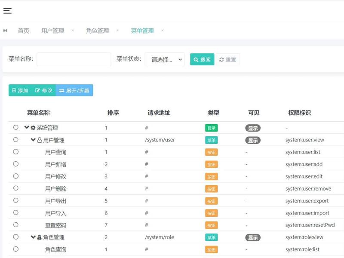The image size is (344, 258).
Task: Toggle the hamburger sidebar menu icon
Action: pos(7,10)
